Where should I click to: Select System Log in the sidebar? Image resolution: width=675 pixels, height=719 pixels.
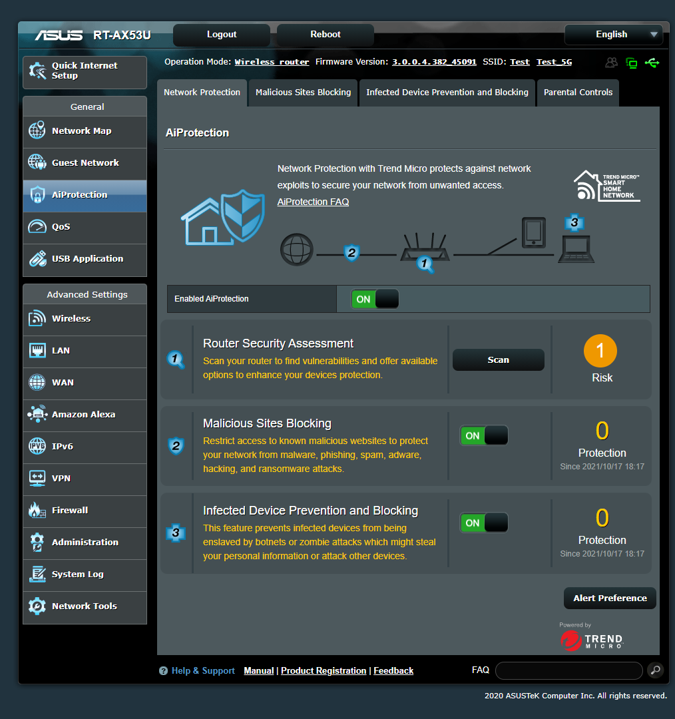click(x=85, y=575)
